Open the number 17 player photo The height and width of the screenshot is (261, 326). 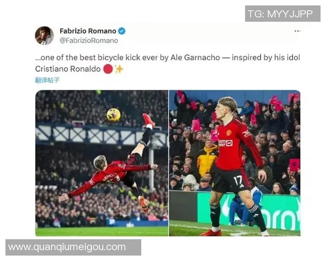point(235,163)
